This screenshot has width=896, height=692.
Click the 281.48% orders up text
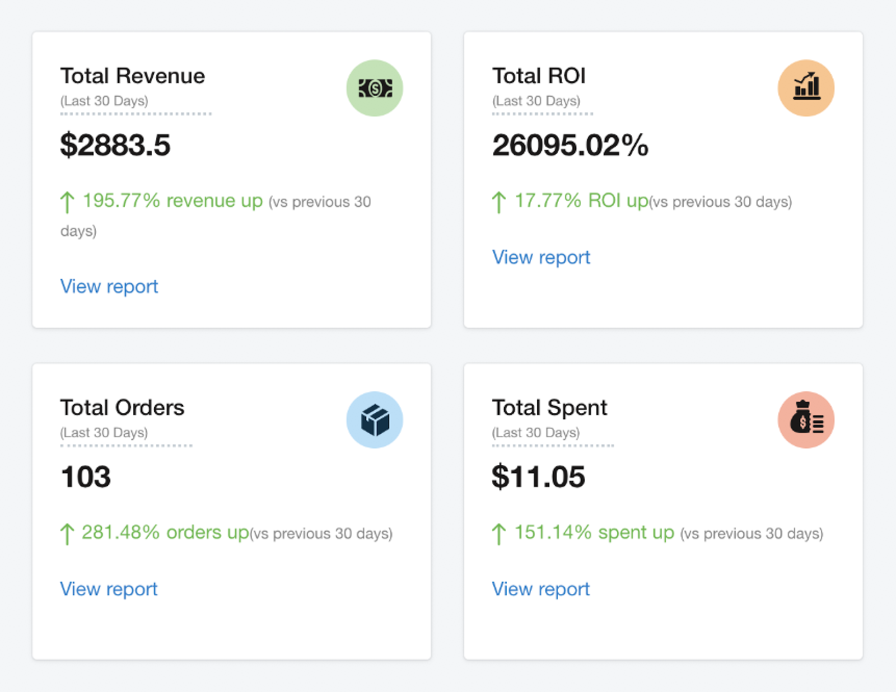[x=165, y=532]
